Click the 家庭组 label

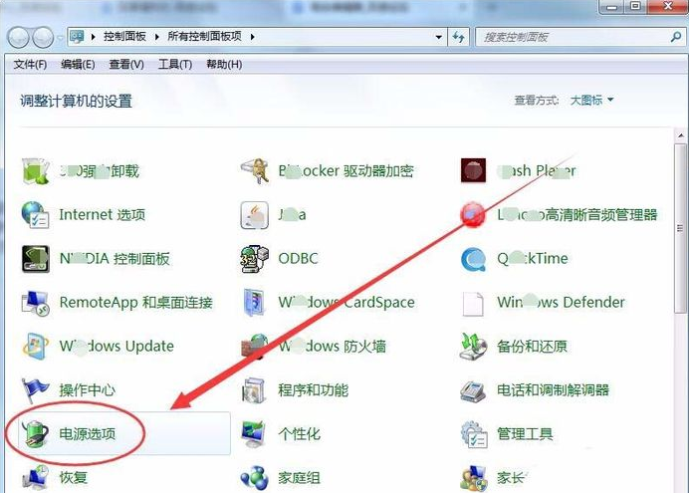pos(300,478)
